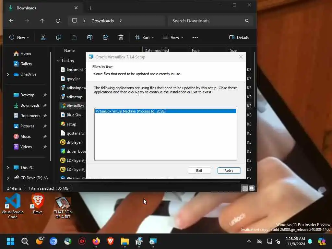
Task: Click Downloads in the address bar
Action: point(102,21)
